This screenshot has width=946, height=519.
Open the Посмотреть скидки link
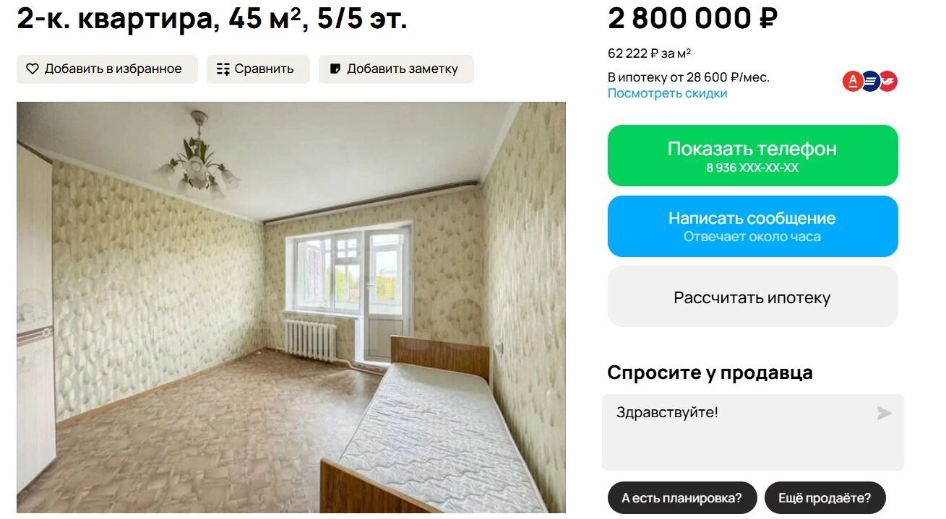pyautogui.click(x=667, y=94)
